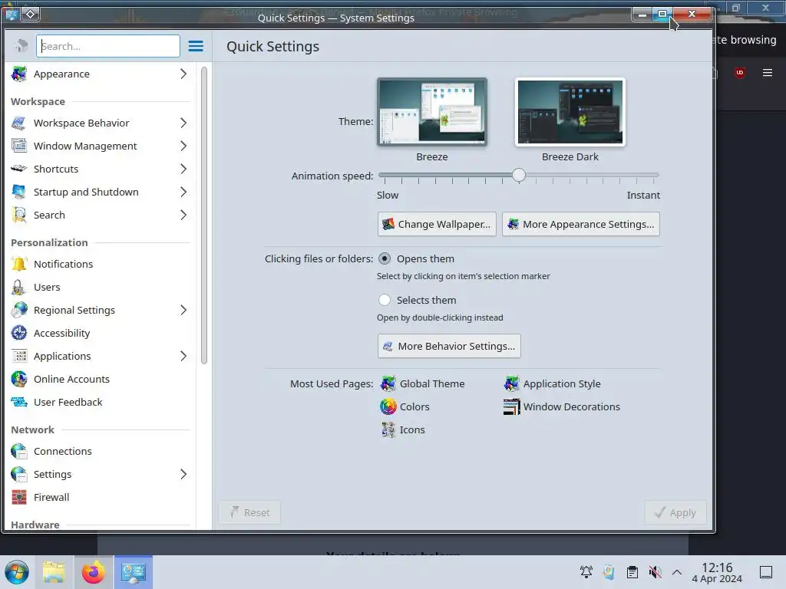Click the Users icon in sidebar
The image size is (786, 589).
tap(19, 287)
